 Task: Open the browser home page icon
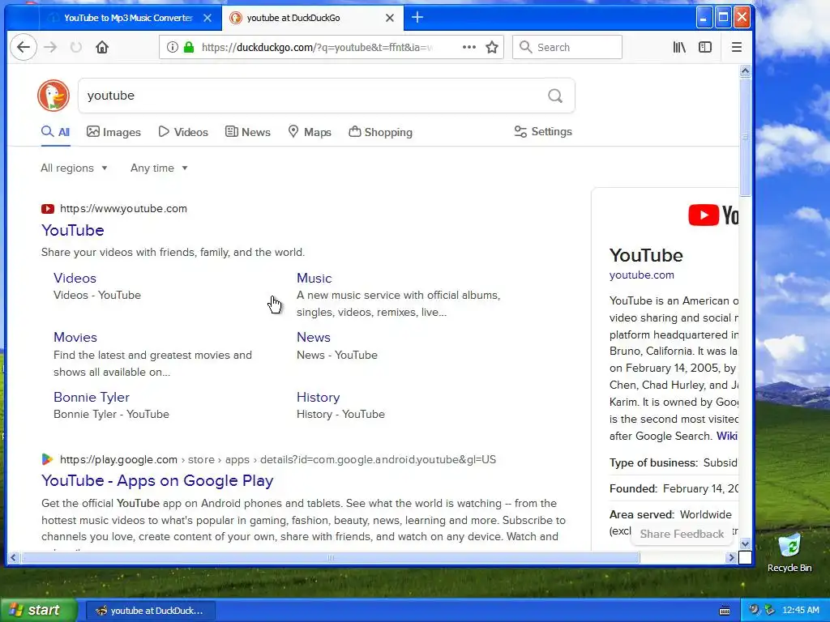[102, 47]
